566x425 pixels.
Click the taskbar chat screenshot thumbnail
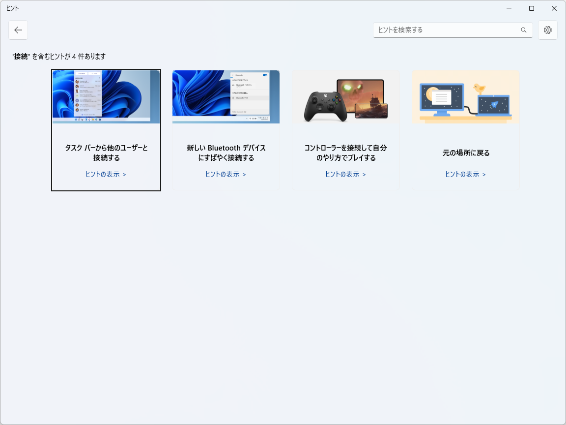pyautogui.click(x=106, y=96)
